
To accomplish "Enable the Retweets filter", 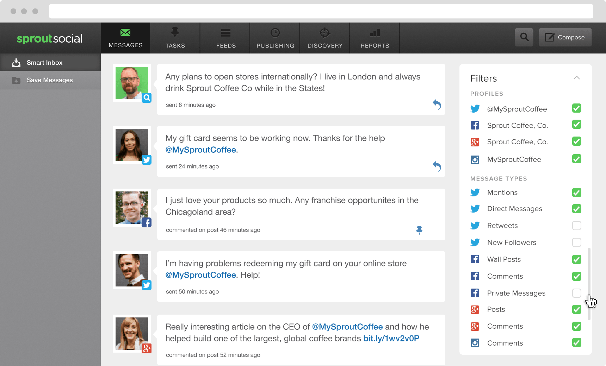I will [x=577, y=226].
